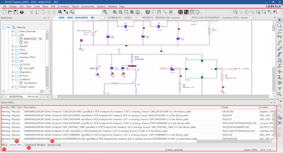Click the Open folder toolbar icon

point(10,12)
